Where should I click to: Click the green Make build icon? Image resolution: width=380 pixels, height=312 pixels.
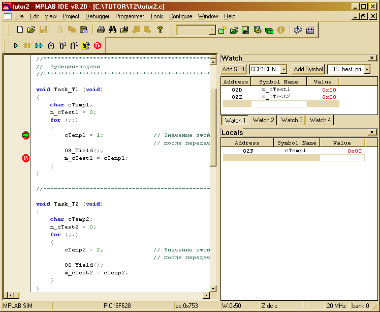[269, 31]
